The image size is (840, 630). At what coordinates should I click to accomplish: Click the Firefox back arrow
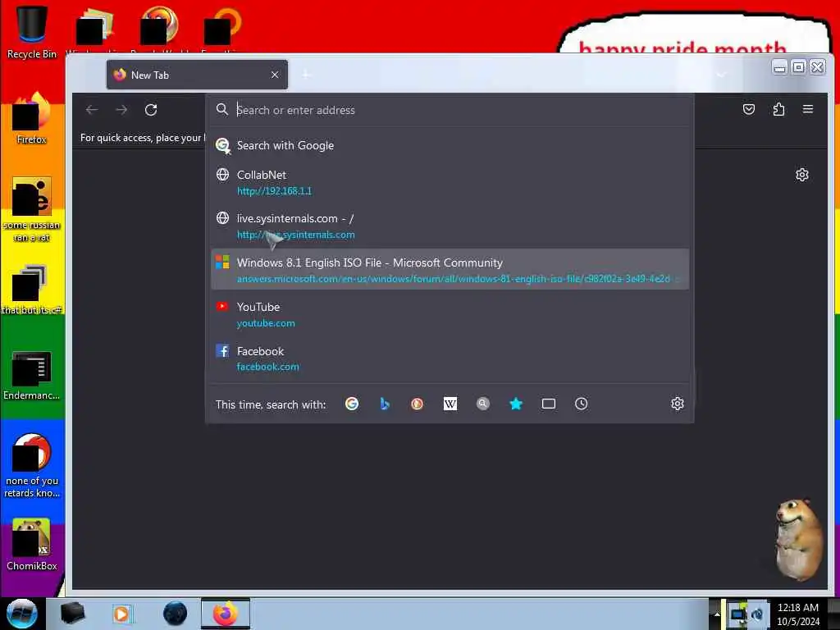click(92, 110)
